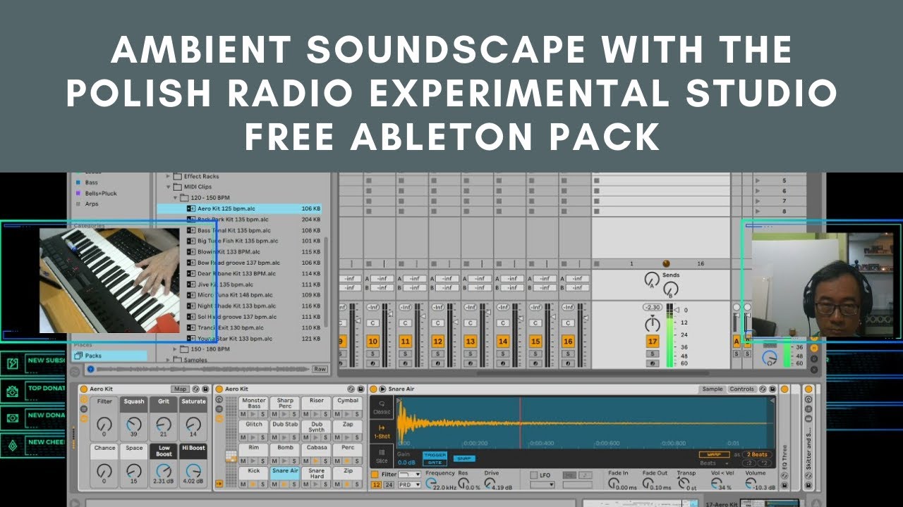Screen dimensions: 903x507
Task: Preview the Riser drum pad with play icon
Action: [315, 414]
